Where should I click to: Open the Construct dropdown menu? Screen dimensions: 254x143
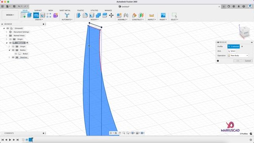138,19
